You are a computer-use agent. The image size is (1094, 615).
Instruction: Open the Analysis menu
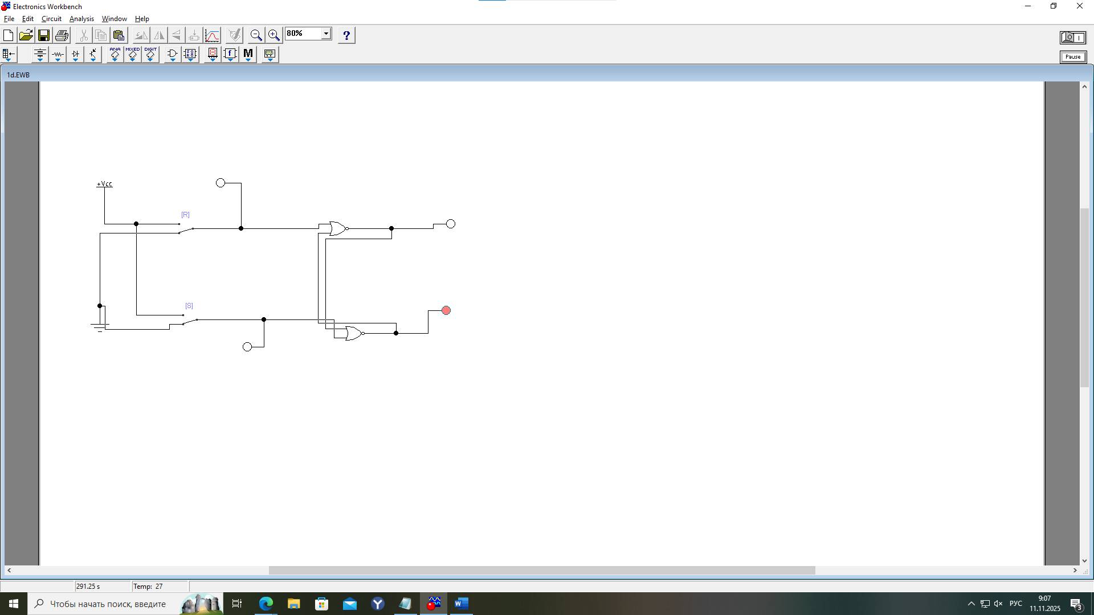(x=81, y=19)
